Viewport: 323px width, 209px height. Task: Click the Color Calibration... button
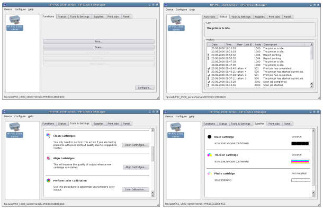click(136, 189)
